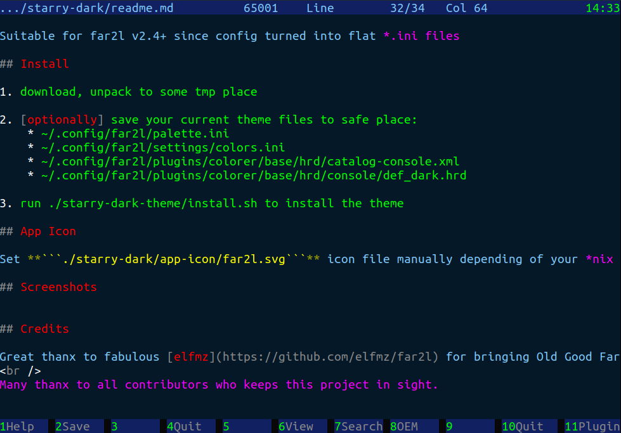Click the 10Quit function key
The width and height of the screenshot is (621, 433).
click(x=530, y=426)
